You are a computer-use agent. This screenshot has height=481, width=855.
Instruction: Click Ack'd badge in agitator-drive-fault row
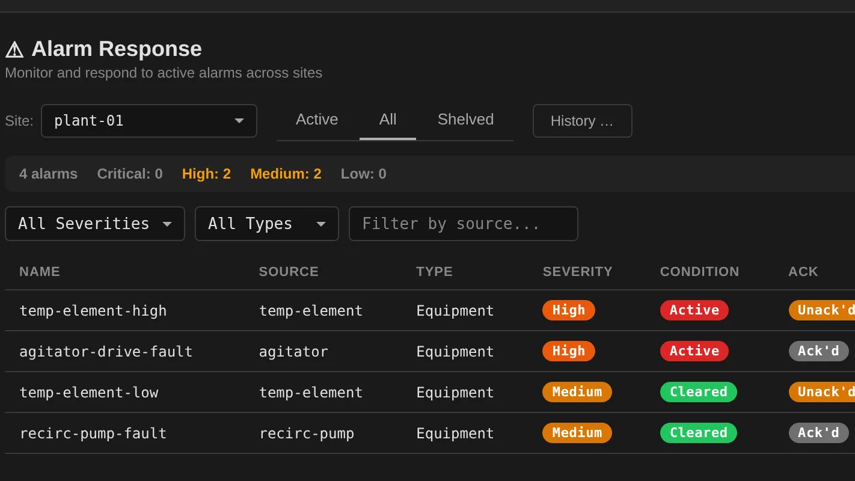pos(819,351)
